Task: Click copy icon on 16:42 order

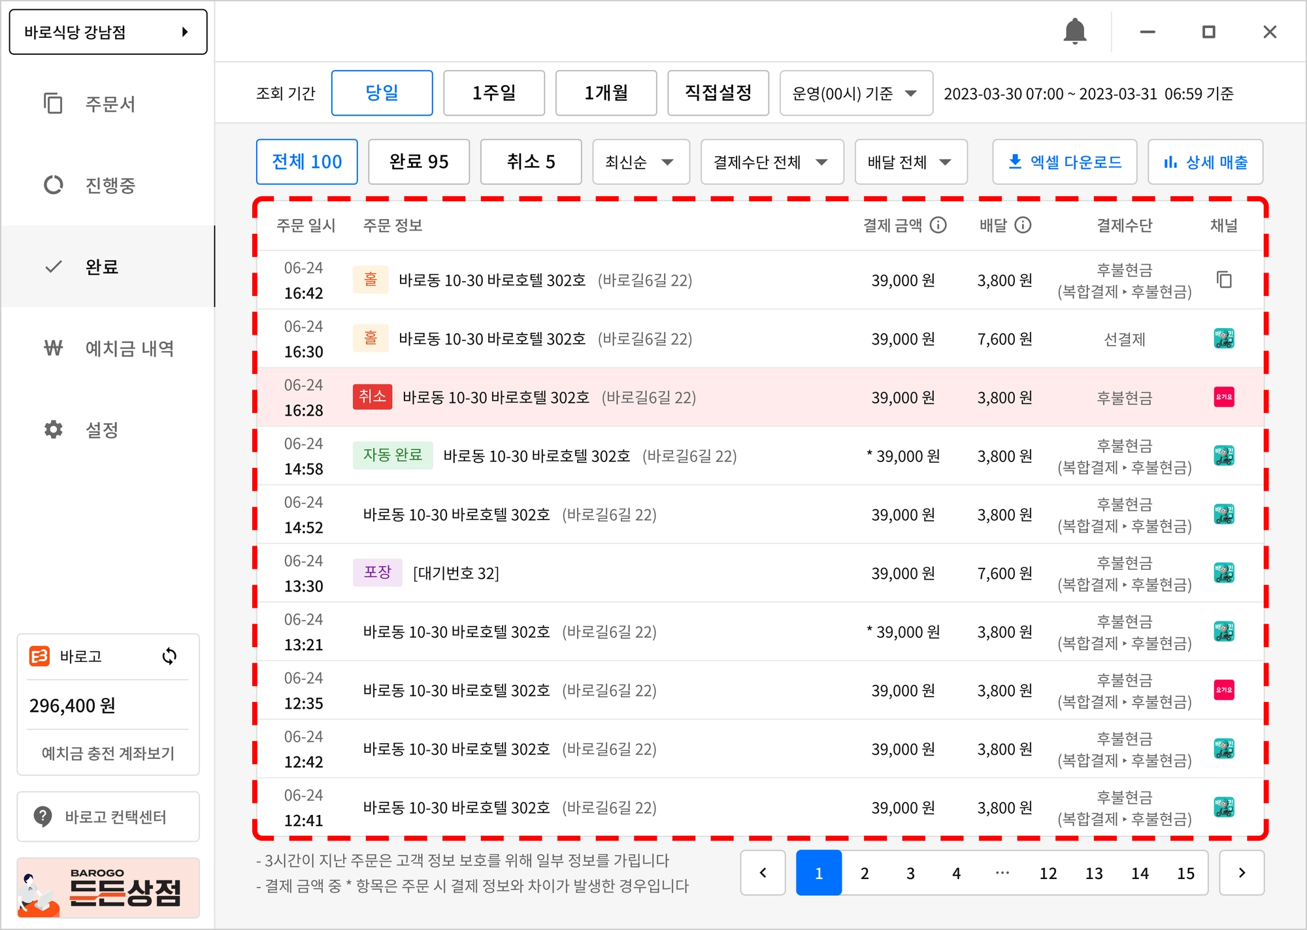Action: (1224, 280)
